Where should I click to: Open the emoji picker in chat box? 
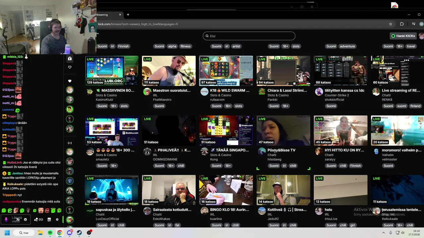pyautogui.click(x=25, y=219)
